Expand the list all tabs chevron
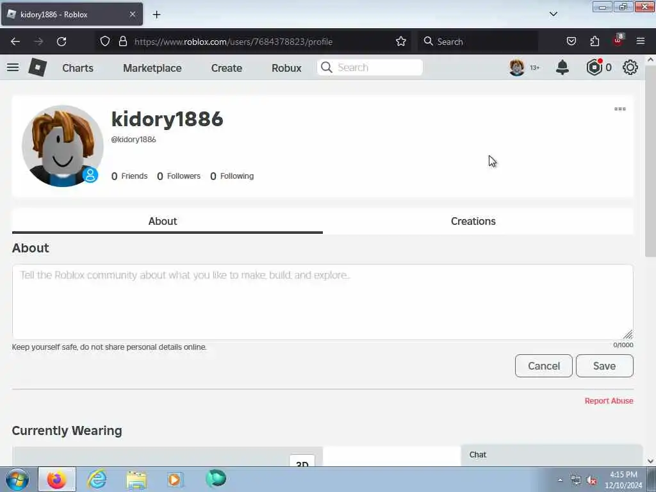 click(553, 14)
